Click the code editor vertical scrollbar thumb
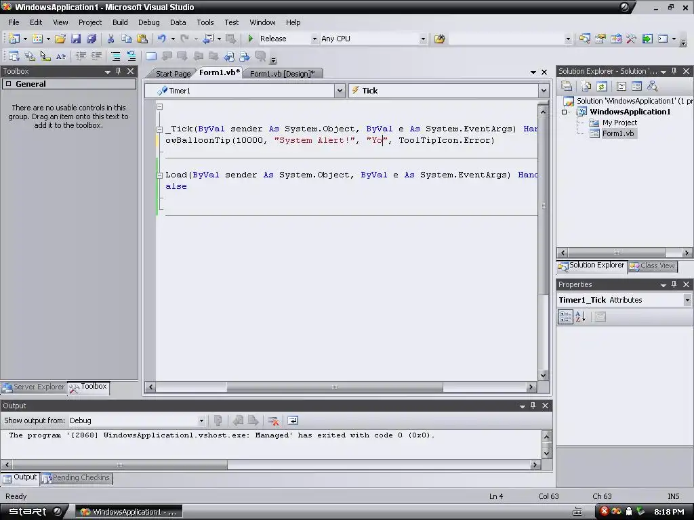The width and height of the screenshot is (694, 520). 543,206
